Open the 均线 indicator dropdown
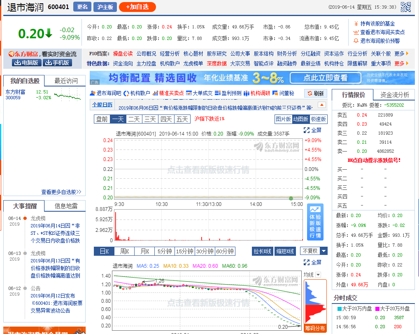This screenshot has width=419, height=334. click(318, 275)
